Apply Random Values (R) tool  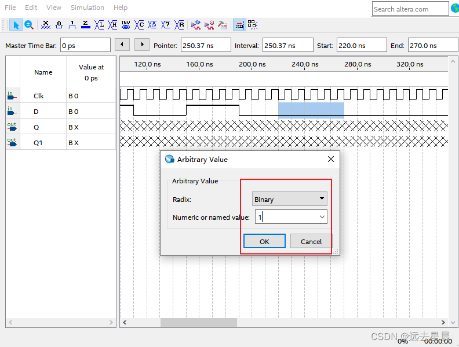[179, 25]
